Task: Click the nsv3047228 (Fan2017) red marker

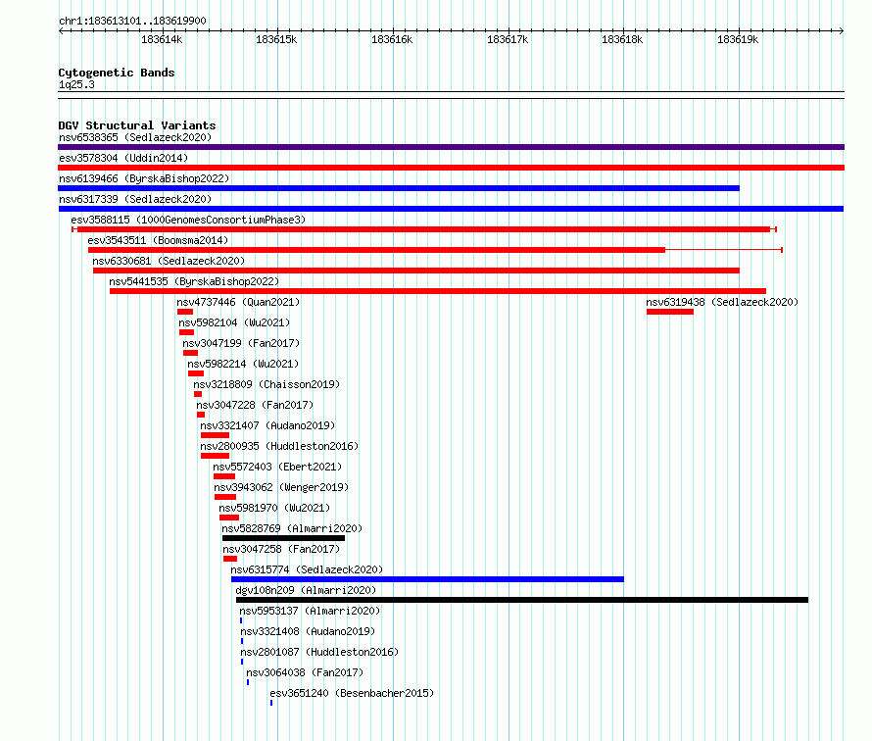Action: tap(201, 415)
